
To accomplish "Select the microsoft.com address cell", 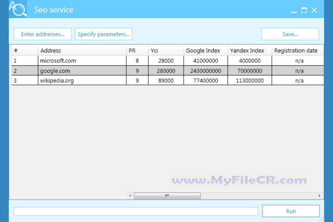I will click(82, 61).
